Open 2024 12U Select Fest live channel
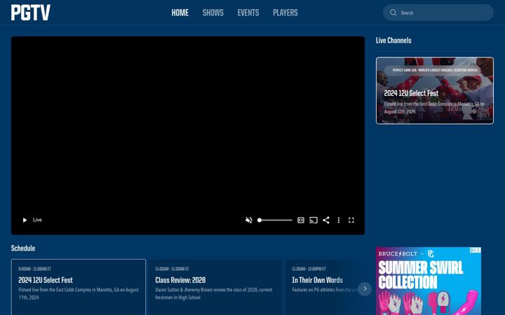This screenshot has height=315, width=505. pyautogui.click(x=434, y=90)
